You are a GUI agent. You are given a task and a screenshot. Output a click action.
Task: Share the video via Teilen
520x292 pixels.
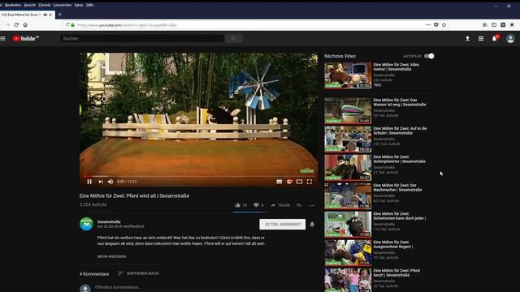point(280,205)
